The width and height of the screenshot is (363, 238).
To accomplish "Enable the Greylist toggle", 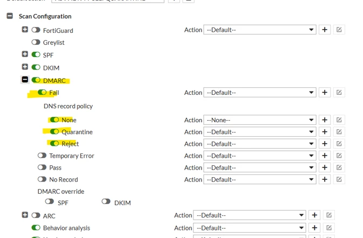I will pyautogui.click(x=36, y=42).
